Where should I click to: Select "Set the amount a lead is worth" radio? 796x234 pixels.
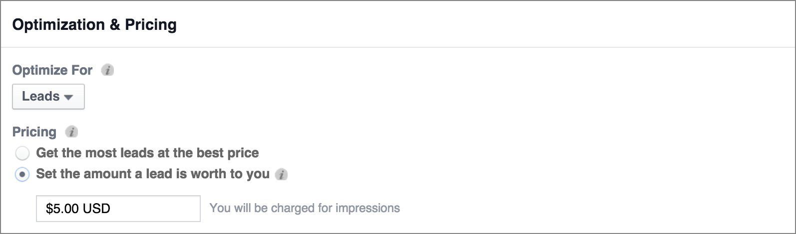pyautogui.click(x=22, y=175)
